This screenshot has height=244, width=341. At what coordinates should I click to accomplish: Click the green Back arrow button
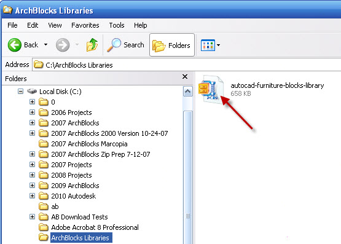click(x=15, y=45)
